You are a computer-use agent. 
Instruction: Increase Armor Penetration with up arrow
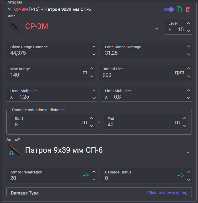94,172
